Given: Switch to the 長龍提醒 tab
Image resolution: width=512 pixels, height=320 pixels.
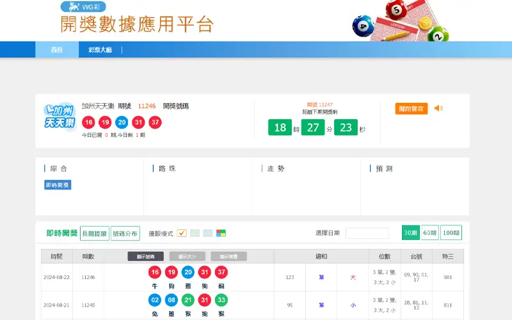Looking at the screenshot, I should pos(94,234).
